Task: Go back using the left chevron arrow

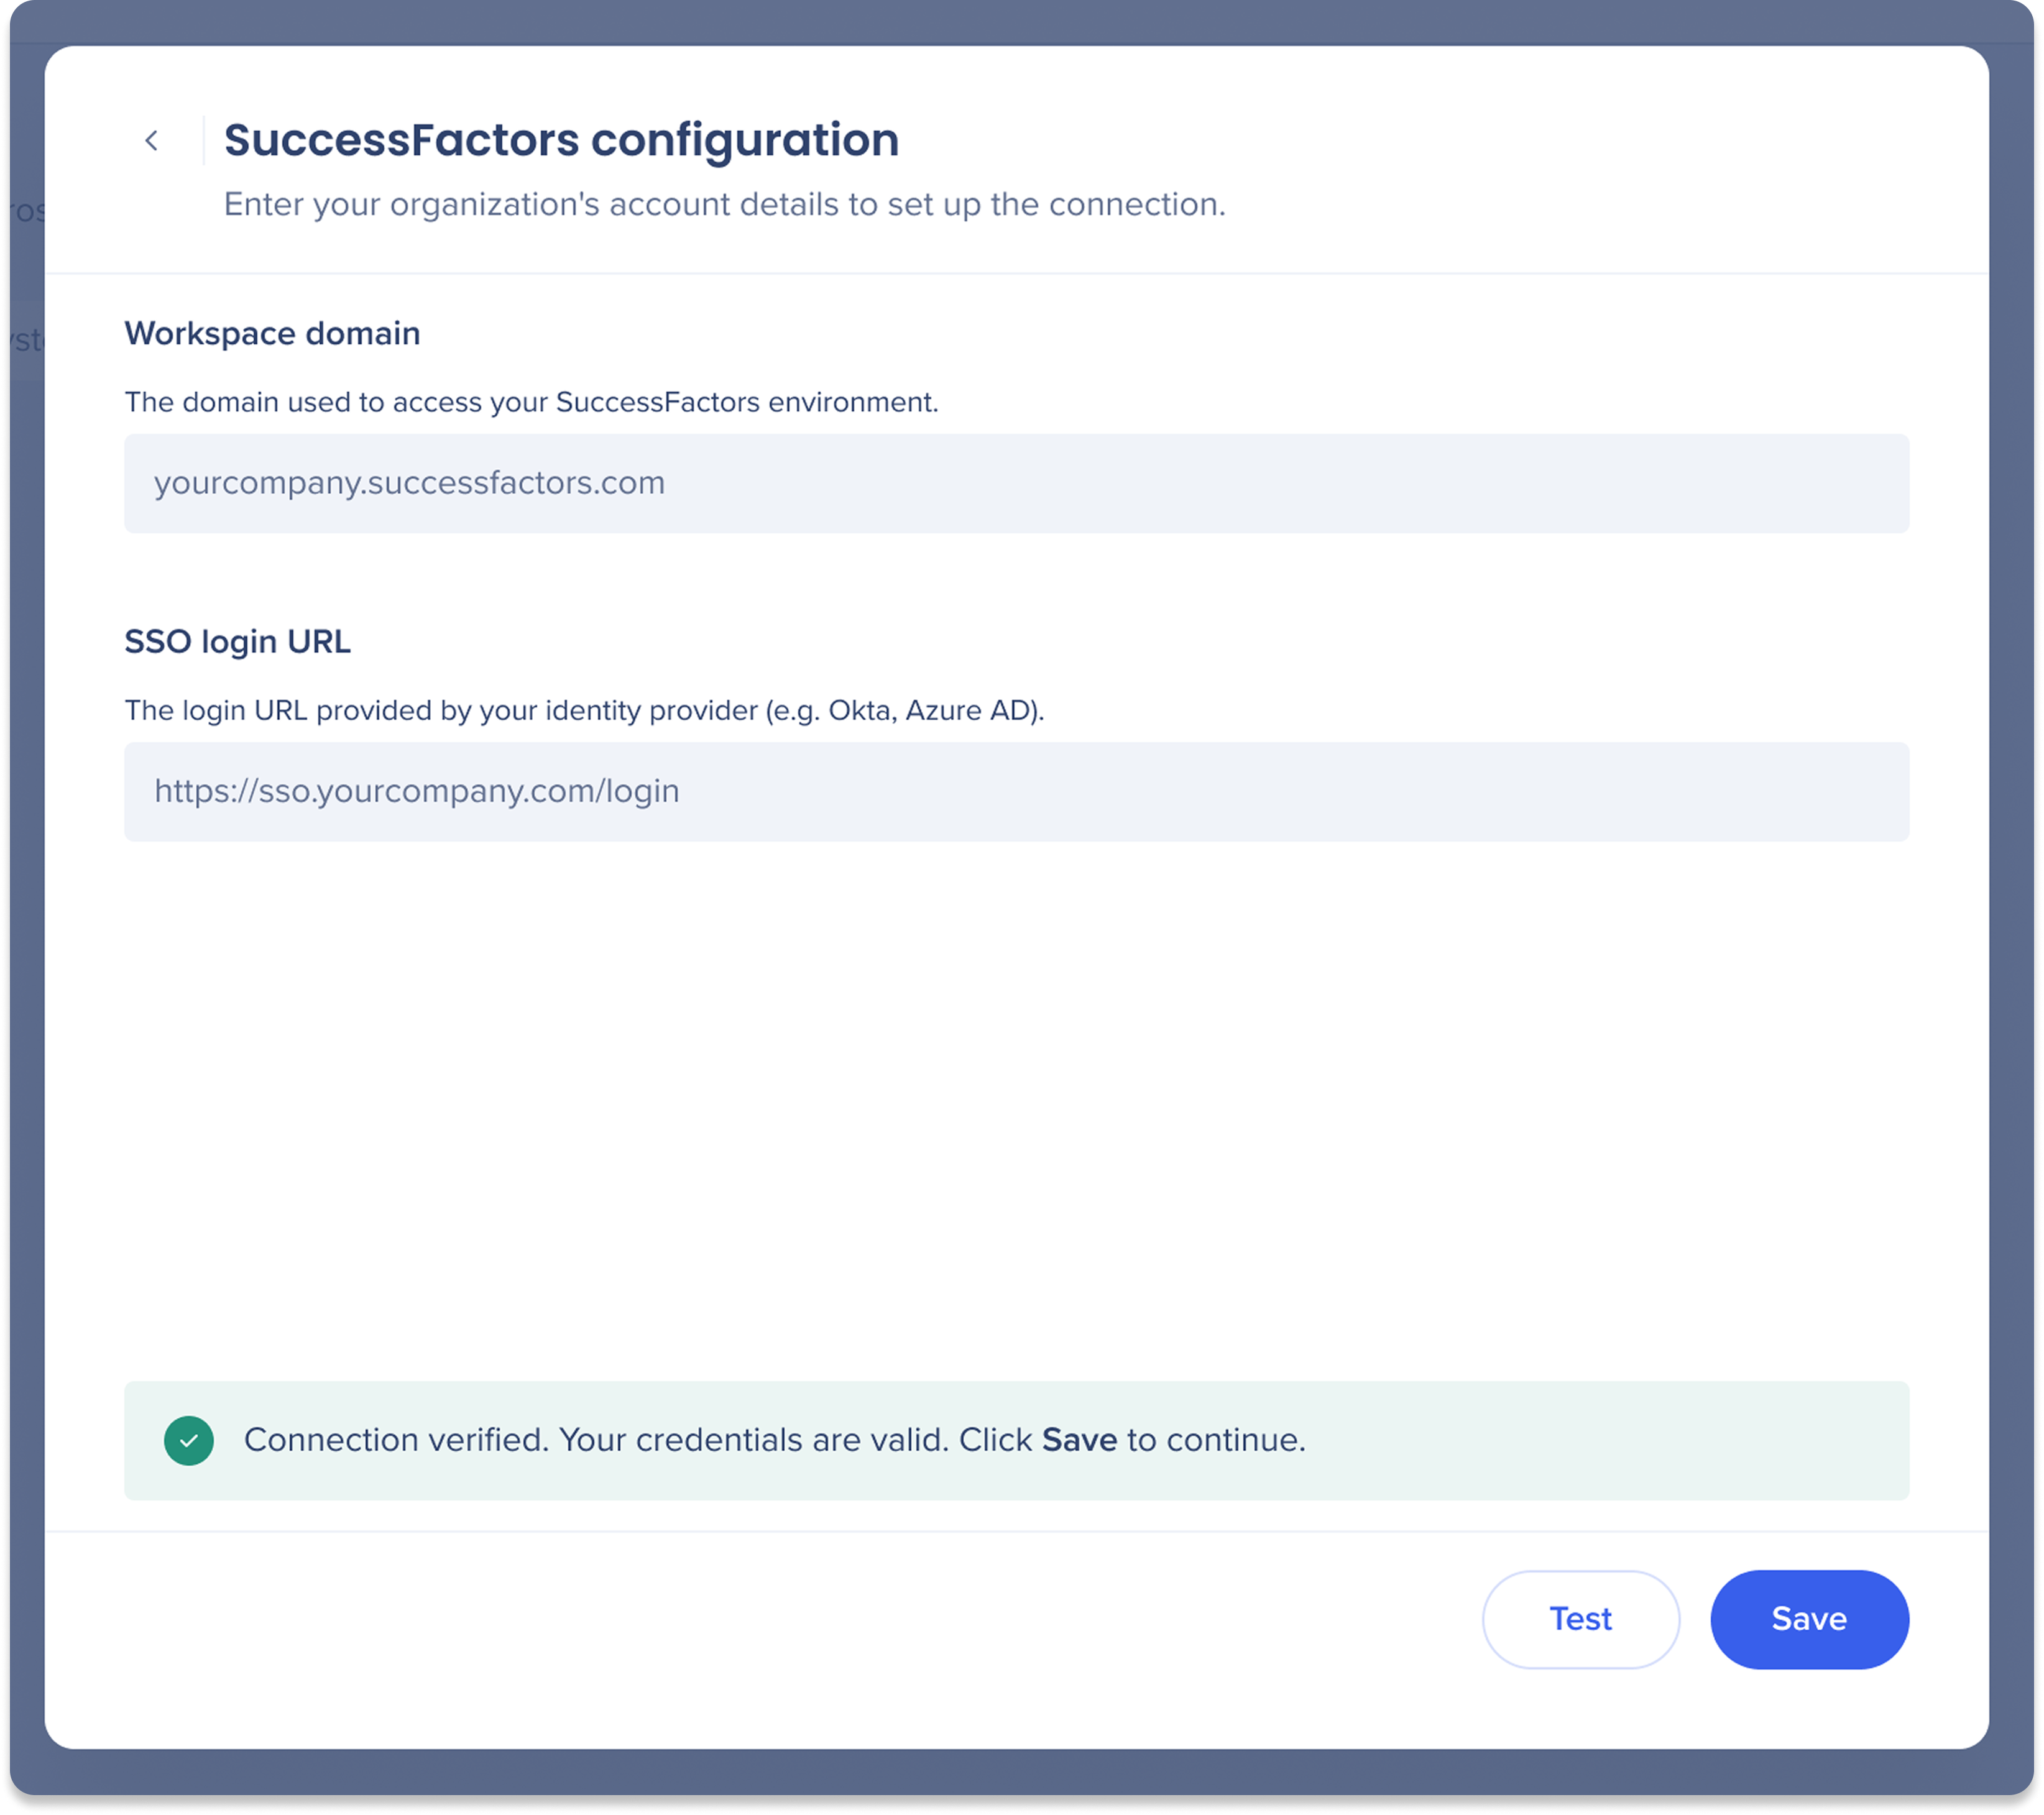Action: [151, 141]
